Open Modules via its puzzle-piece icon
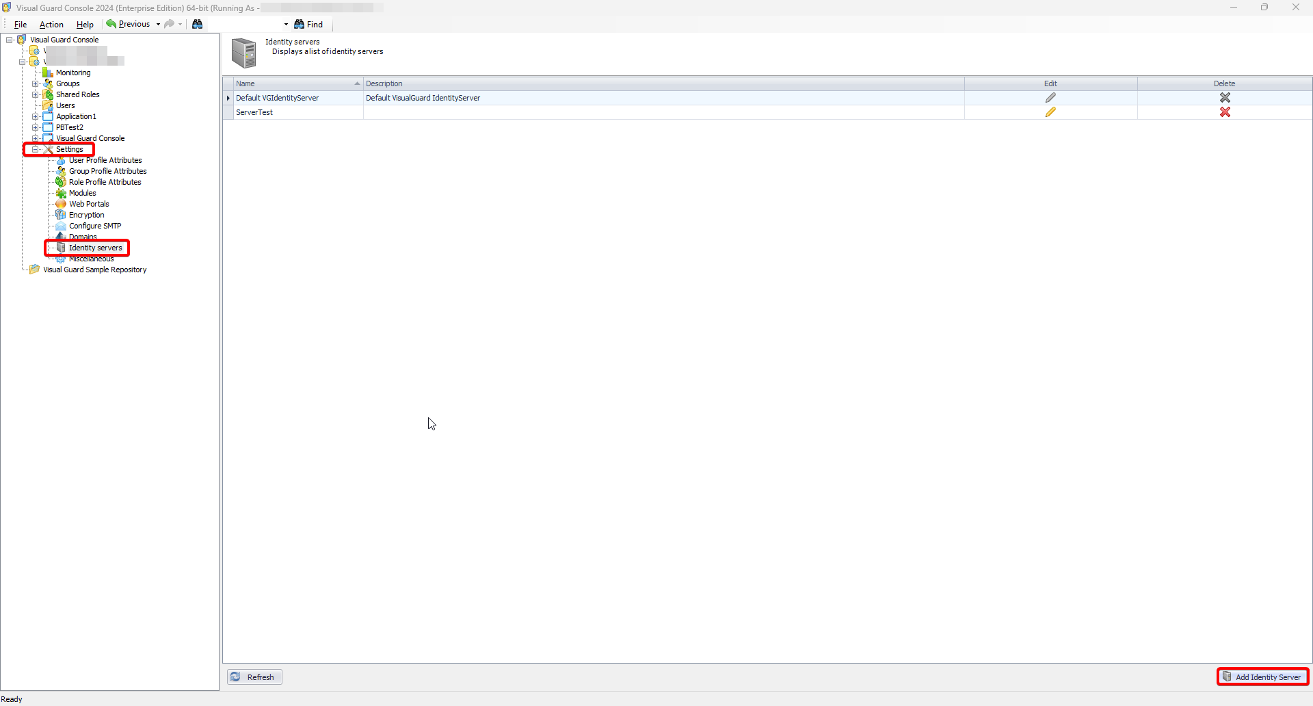This screenshot has width=1313, height=706. pyautogui.click(x=62, y=193)
